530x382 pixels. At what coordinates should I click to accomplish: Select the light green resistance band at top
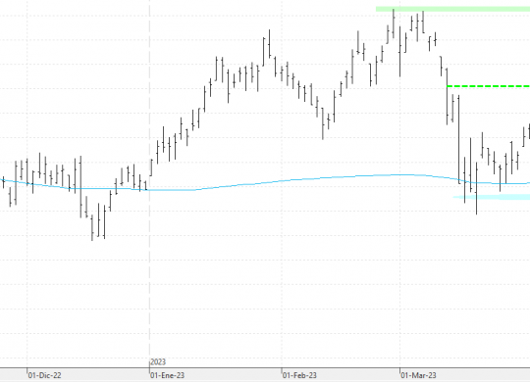pyautogui.click(x=452, y=9)
